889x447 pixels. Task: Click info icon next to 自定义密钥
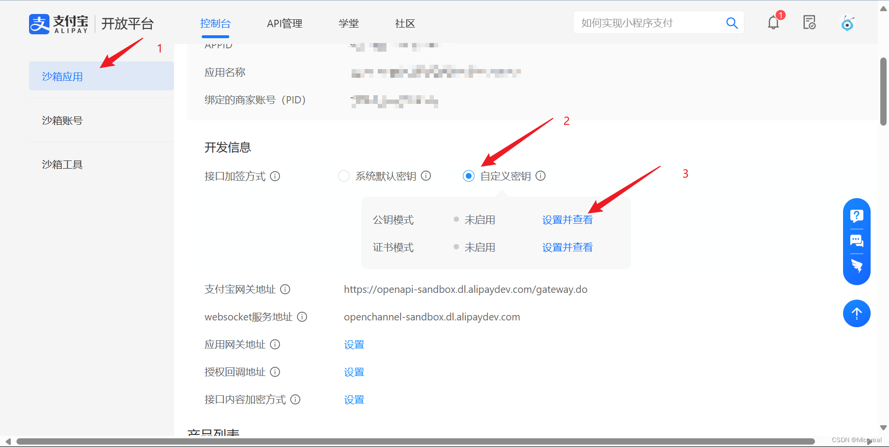(x=541, y=176)
